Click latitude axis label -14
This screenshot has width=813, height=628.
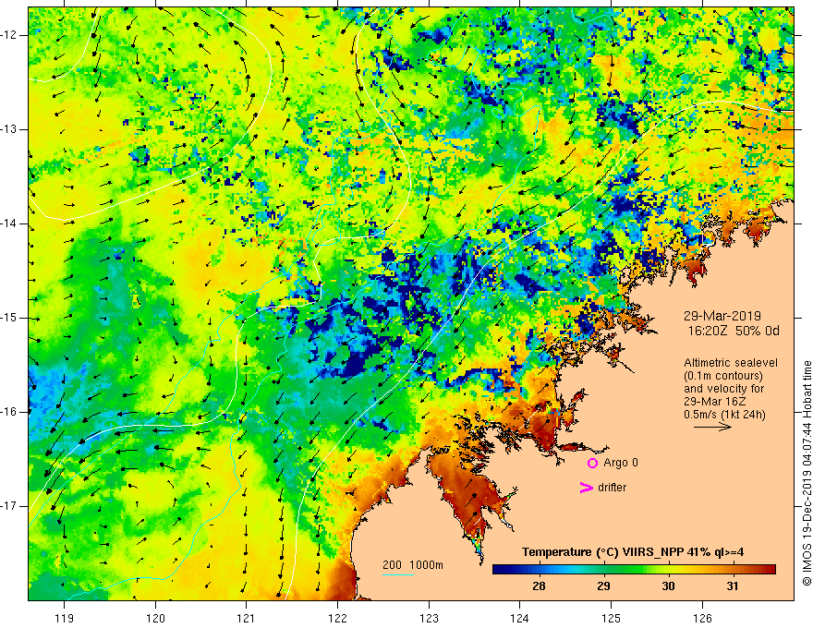9,223
